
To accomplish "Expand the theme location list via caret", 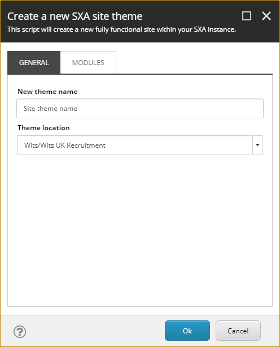I will (258, 145).
